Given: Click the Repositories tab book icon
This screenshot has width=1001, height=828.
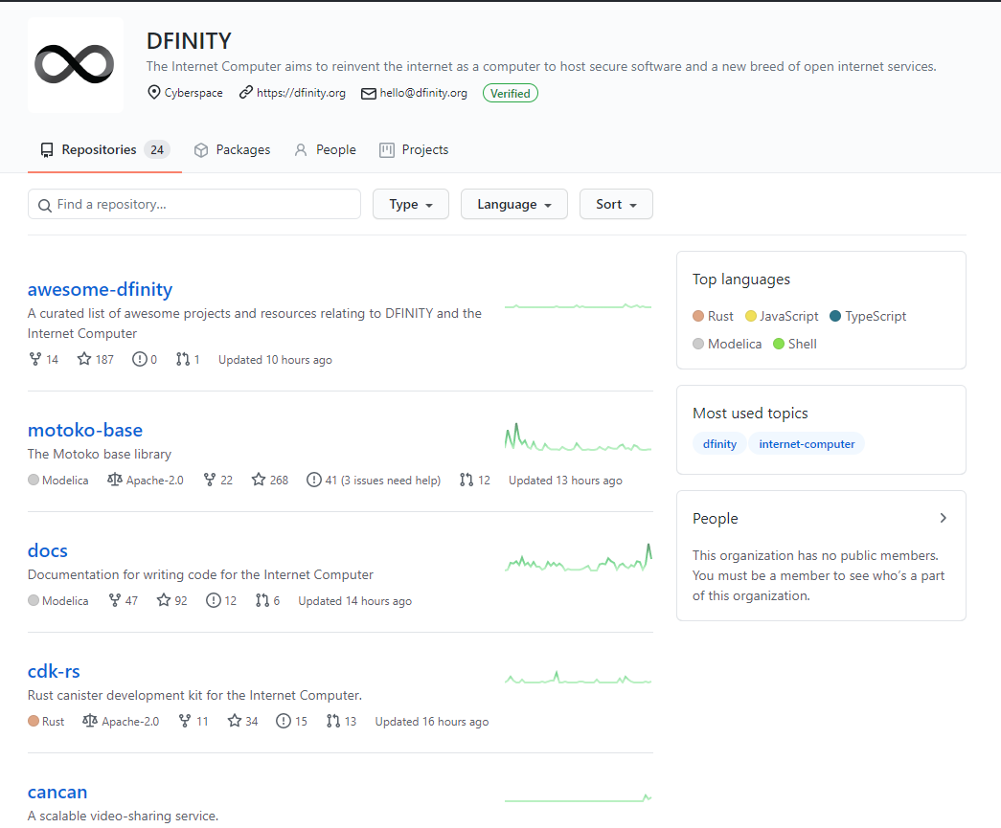Looking at the screenshot, I should (47, 150).
